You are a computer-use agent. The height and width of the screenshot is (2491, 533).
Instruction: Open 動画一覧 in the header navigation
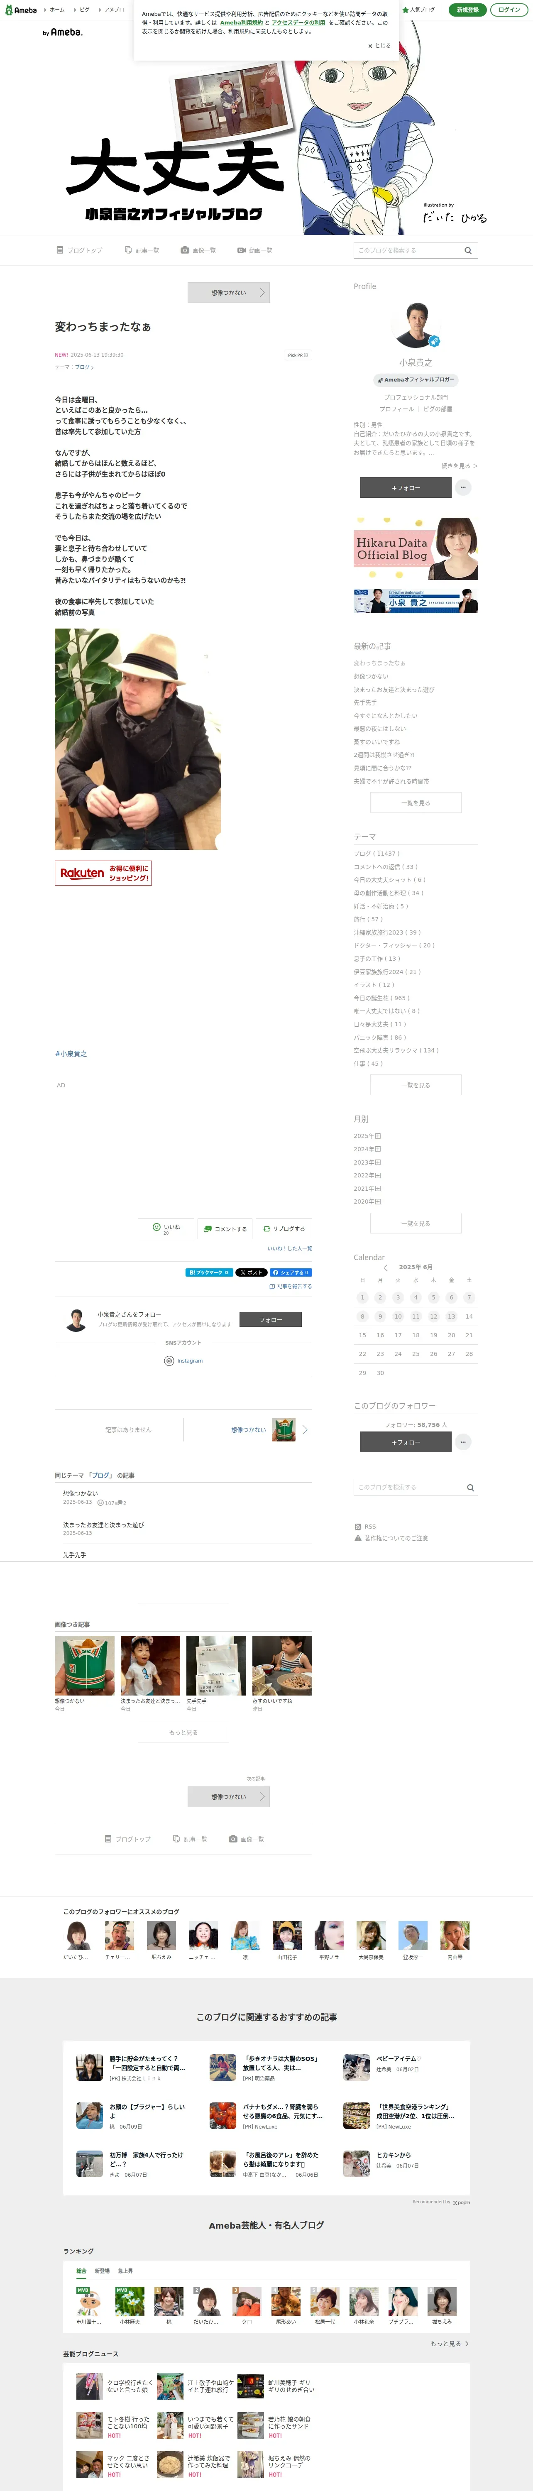tap(254, 250)
